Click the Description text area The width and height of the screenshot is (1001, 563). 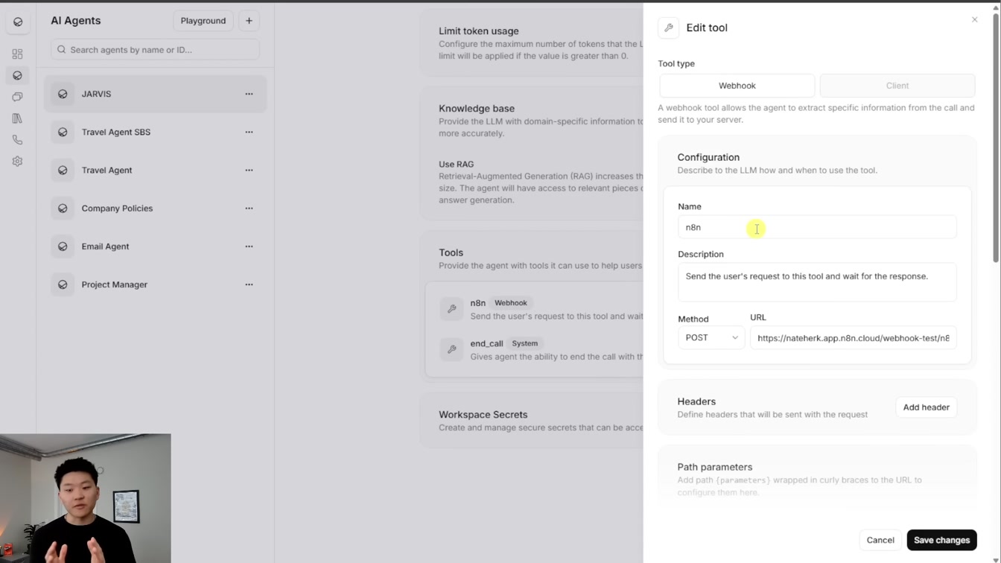817,282
